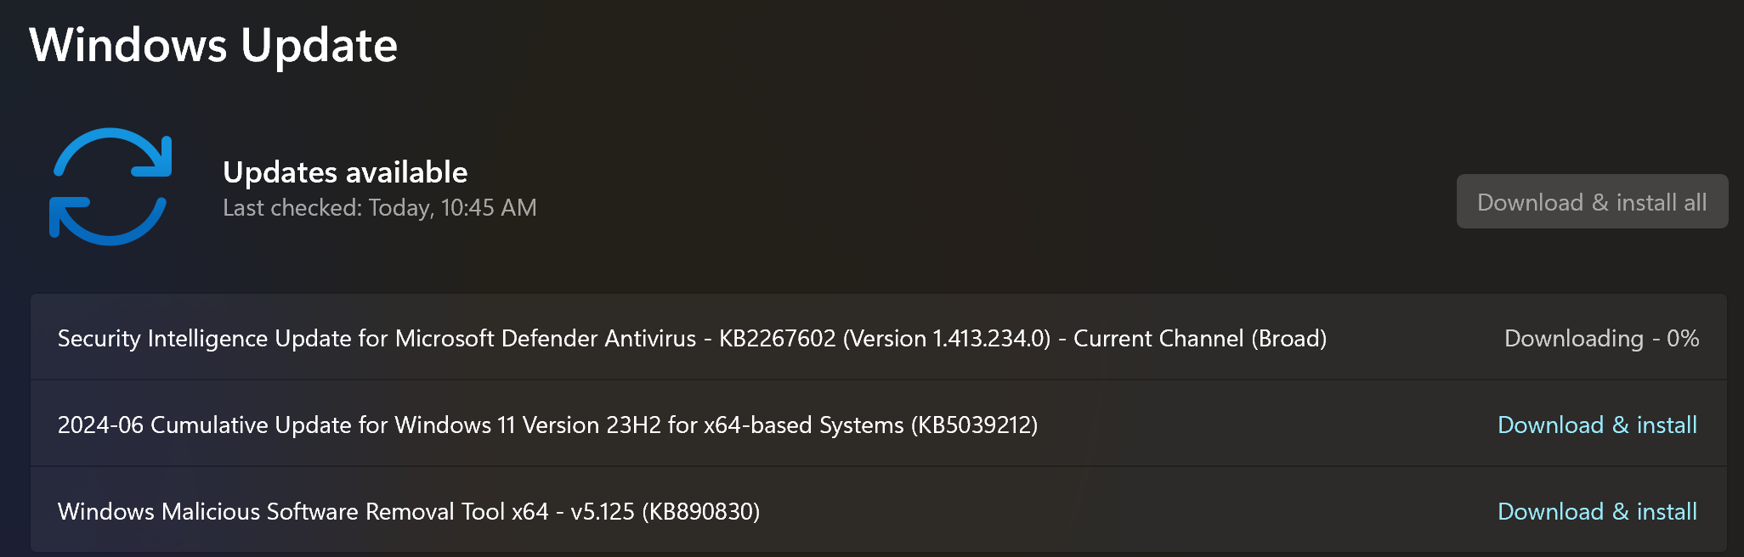The width and height of the screenshot is (1744, 557).
Task: Click the Downloading - 0% status text
Action: 1601,338
